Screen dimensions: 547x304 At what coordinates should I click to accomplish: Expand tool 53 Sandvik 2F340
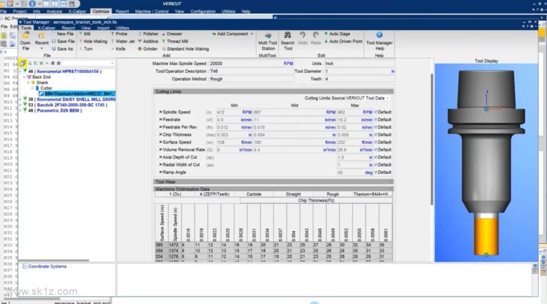20,105
